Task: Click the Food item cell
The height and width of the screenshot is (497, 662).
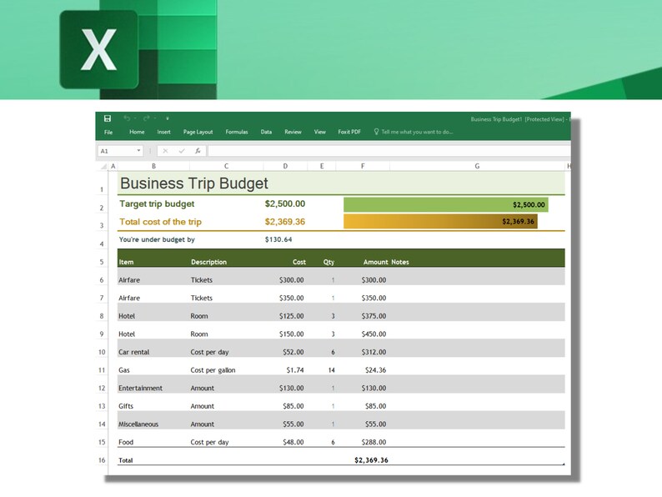Action: click(126, 442)
